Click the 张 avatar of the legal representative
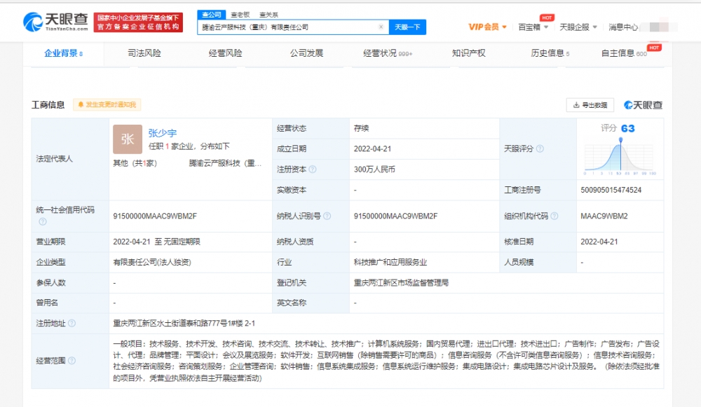Screen dimensions: 701x407 pyautogui.click(x=128, y=139)
